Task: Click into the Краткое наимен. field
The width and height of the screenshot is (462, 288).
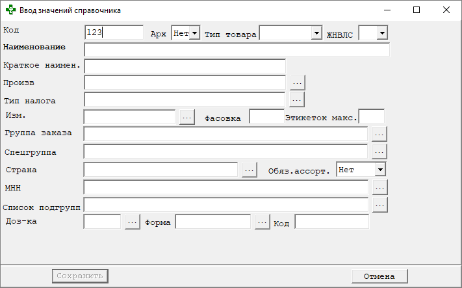Action: pyautogui.click(x=185, y=66)
